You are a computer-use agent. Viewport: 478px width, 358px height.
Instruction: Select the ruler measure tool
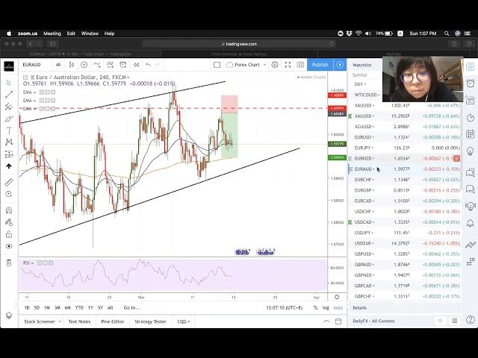pos(9,181)
